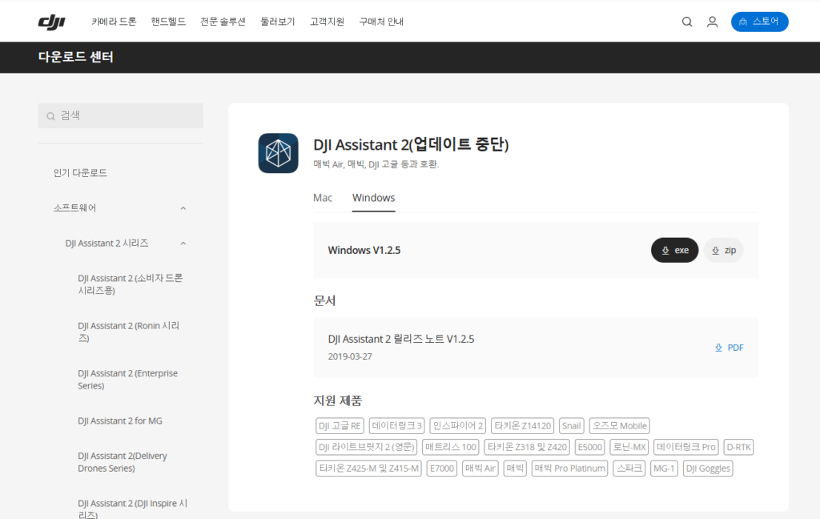Open 인기 다운로드 in sidebar
The image size is (820, 519).
click(80, 173)
